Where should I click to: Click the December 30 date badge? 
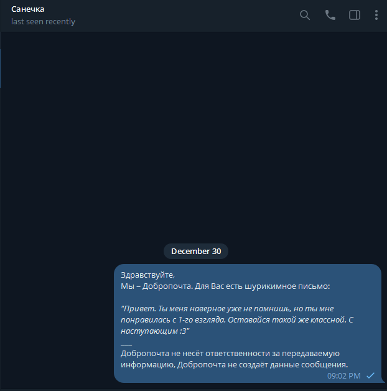196,251
